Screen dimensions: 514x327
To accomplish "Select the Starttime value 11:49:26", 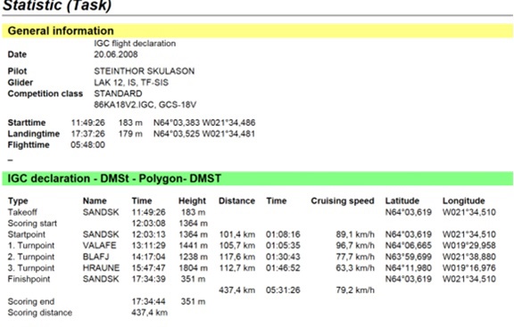I will (87, 123).
